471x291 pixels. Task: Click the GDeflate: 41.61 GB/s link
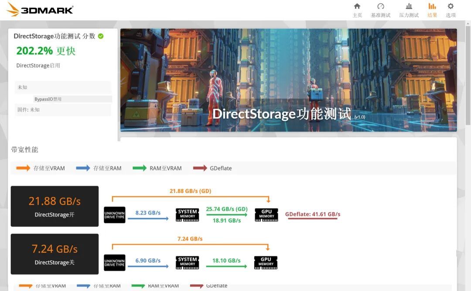point(312,214)
